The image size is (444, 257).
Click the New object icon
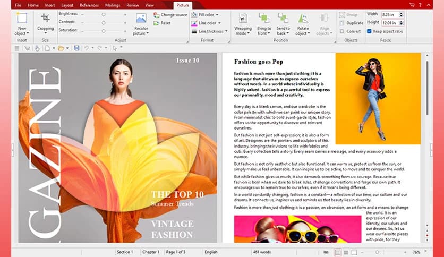point(22,19)
